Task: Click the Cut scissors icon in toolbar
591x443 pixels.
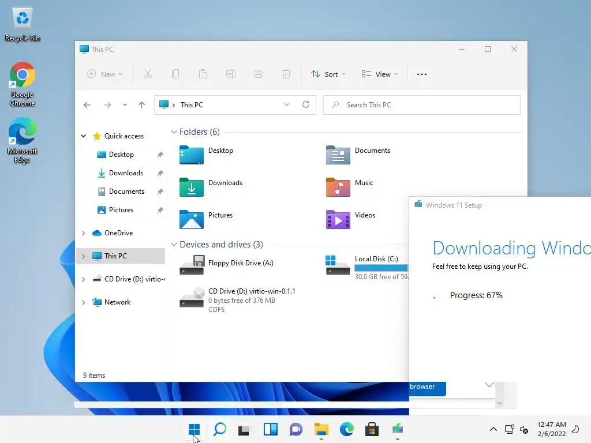Action: pos(147,74)
